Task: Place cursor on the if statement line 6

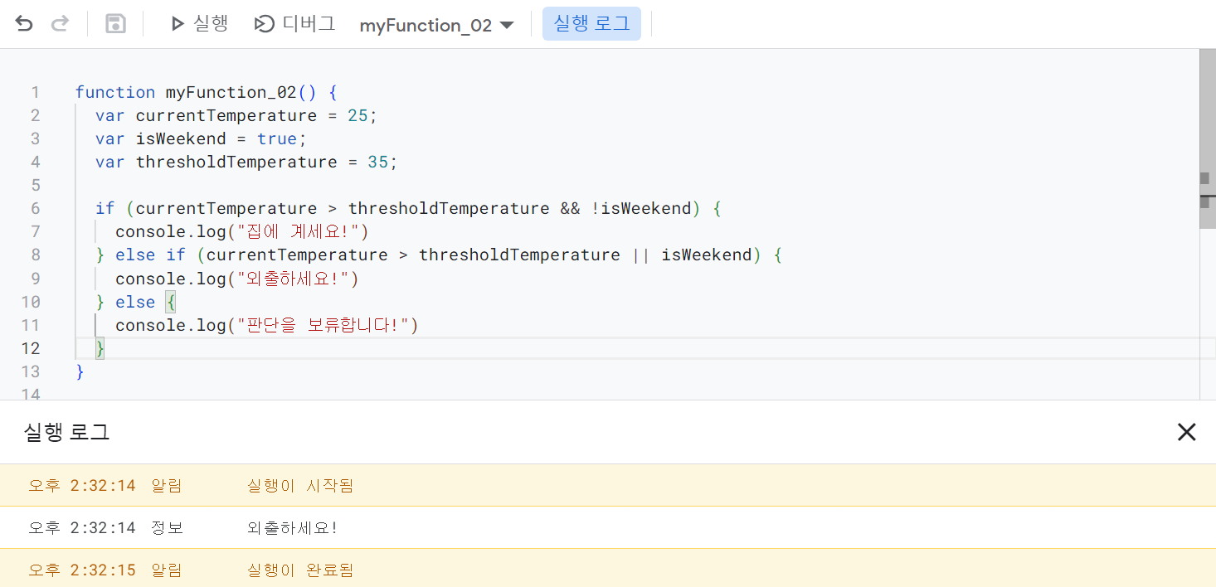Action: [408, 208]
